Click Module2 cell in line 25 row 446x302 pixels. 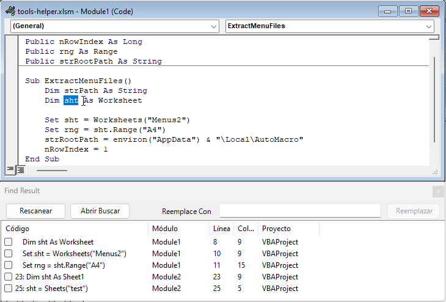click(x=166, y=289)
